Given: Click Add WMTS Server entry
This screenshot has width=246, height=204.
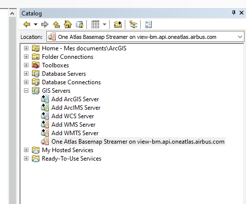Looking at the screenshot, I should pos(75,133).
